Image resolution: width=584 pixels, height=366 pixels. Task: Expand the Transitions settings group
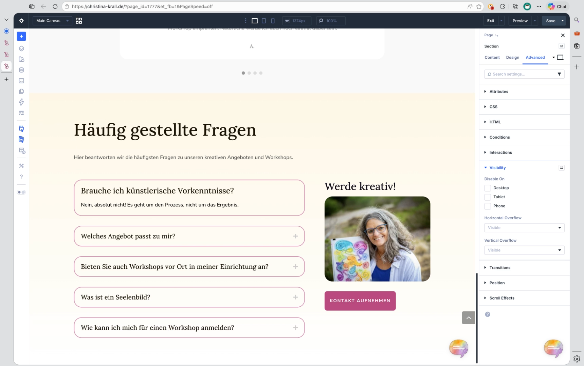coord(500,268)
